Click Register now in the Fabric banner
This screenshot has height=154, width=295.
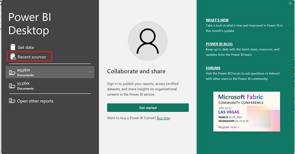[229, 127]
